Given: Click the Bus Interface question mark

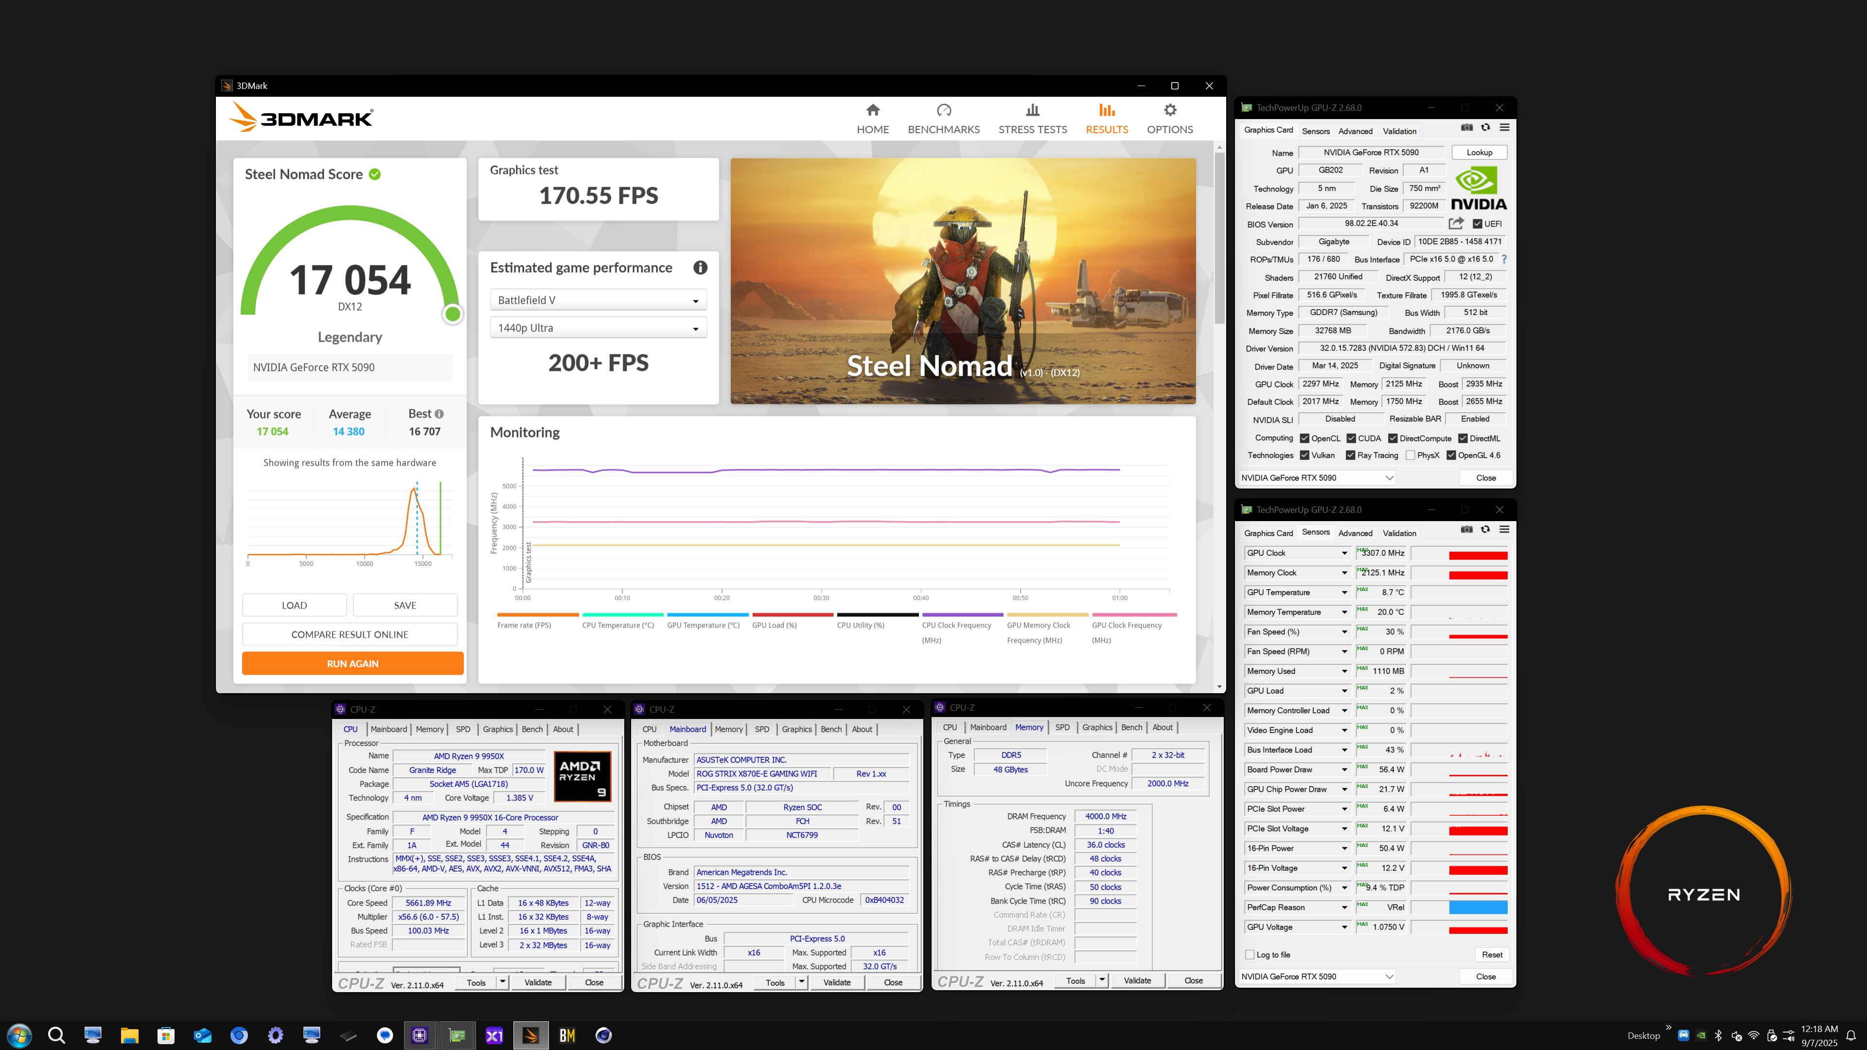Looking at the screenshot, I should pos(1504,260).
